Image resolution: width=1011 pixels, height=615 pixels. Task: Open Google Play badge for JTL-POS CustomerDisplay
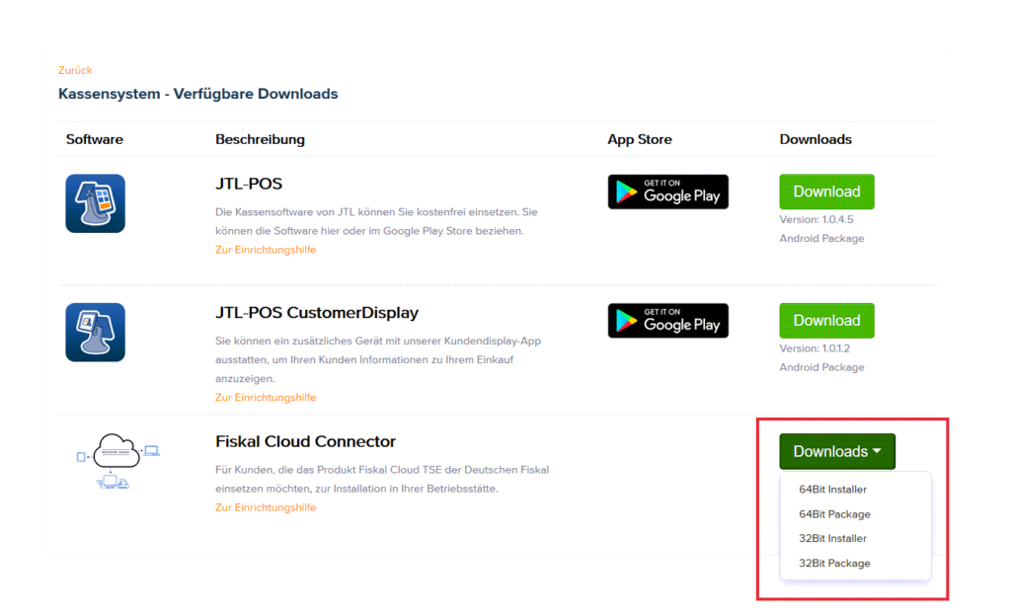(x=667, y=320)
